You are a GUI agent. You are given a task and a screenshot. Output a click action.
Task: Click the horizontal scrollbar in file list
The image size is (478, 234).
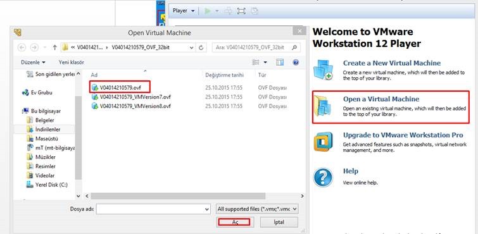coord(178,196)
